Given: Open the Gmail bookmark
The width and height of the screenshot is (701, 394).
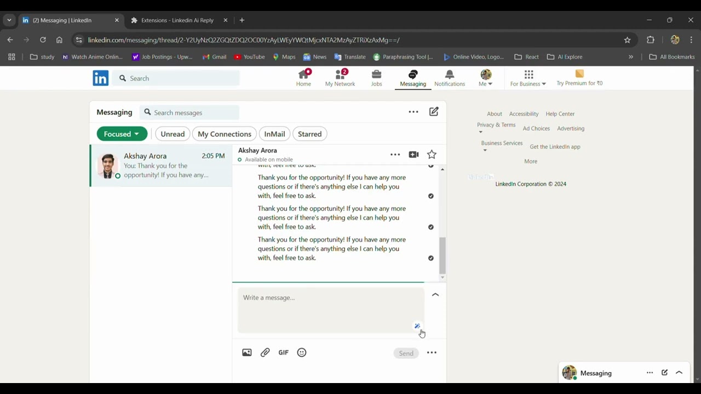Looking at the screenshot, I should [x=214, y=57].
